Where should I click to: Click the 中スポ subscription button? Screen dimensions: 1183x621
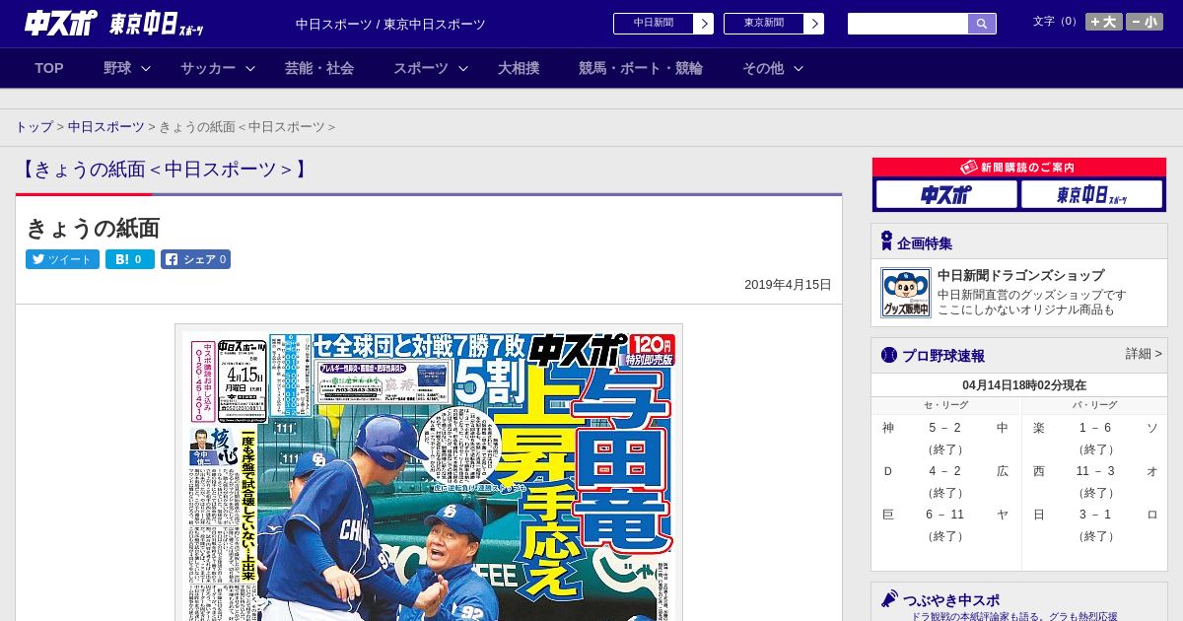coord(946,194)
